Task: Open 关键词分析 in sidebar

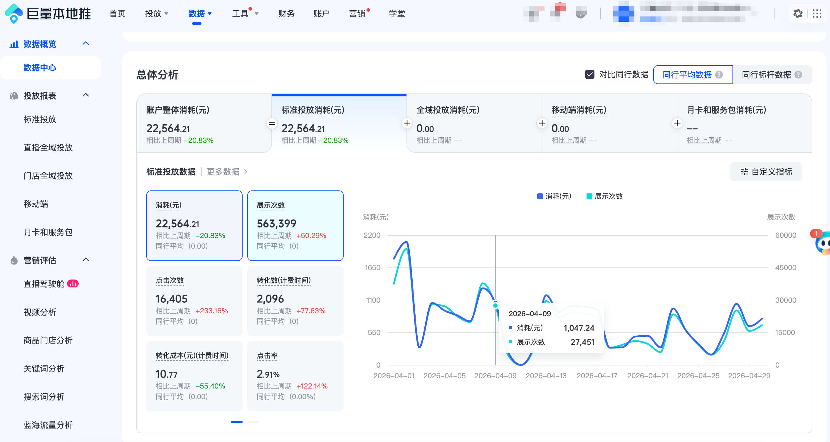Action: tap(44, 369)
